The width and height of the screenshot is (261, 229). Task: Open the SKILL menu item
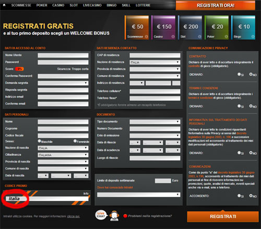tap(126, 5)
